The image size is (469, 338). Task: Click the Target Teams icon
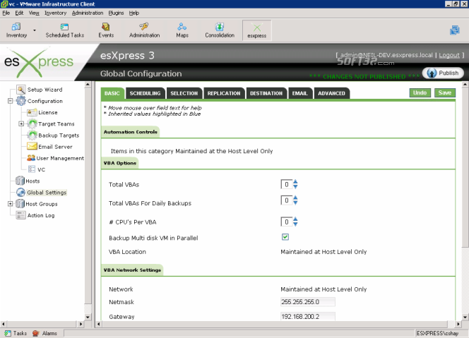pos(32,123)
